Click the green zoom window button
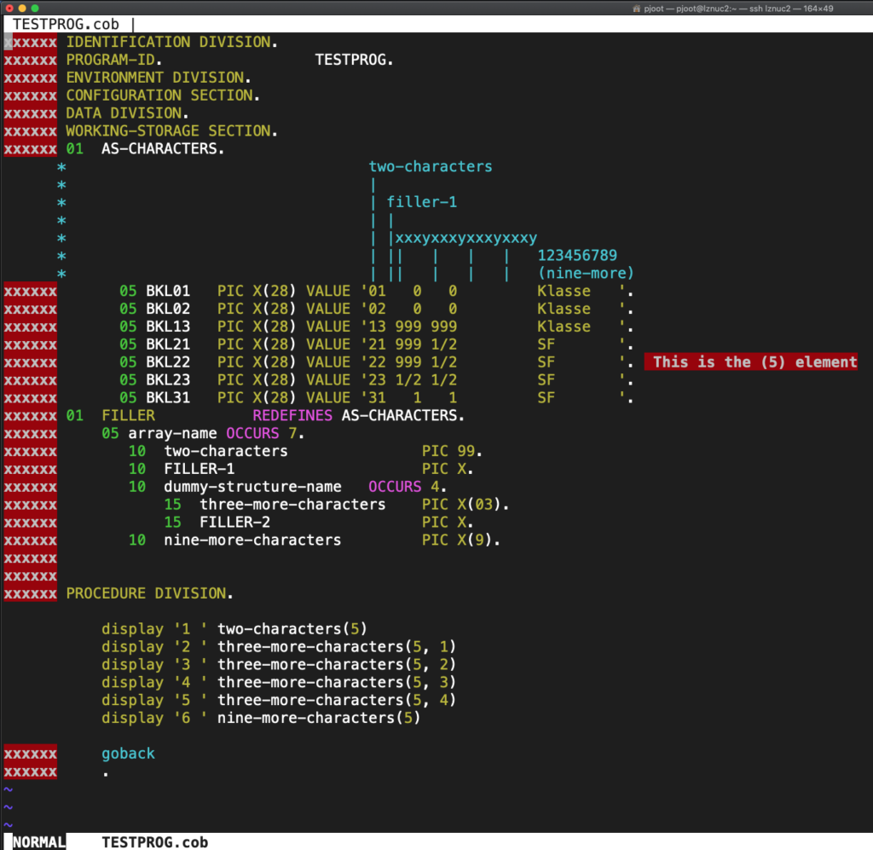Screen dimensions: 873x850 tap(35, 9)
